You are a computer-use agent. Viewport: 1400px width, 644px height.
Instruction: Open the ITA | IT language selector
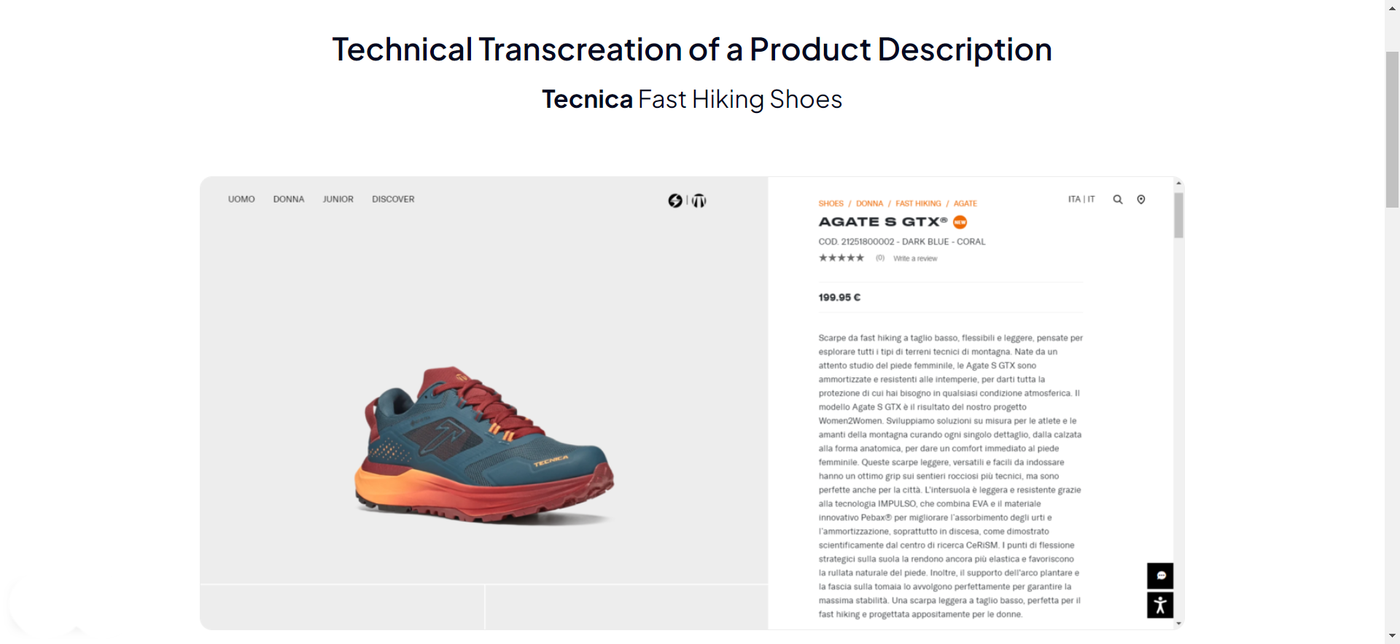pos(1081,199)
